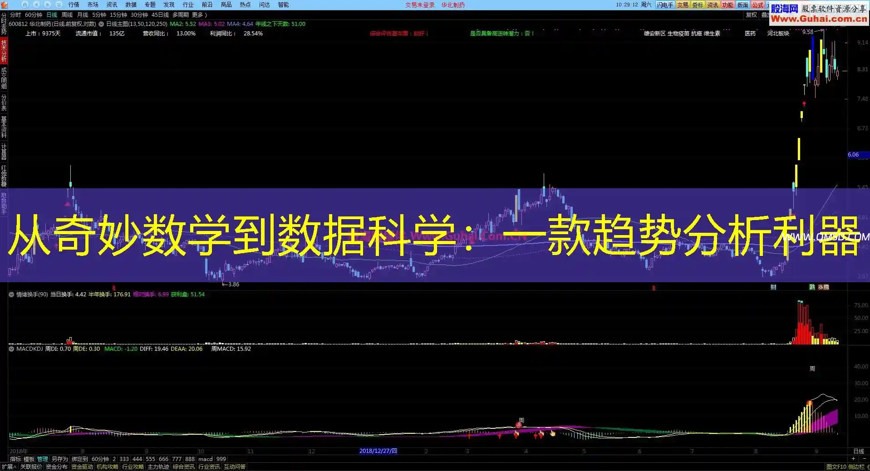Select the 周线 period tab
Viewport: 870px width, 471px height.
coord(67,15)
